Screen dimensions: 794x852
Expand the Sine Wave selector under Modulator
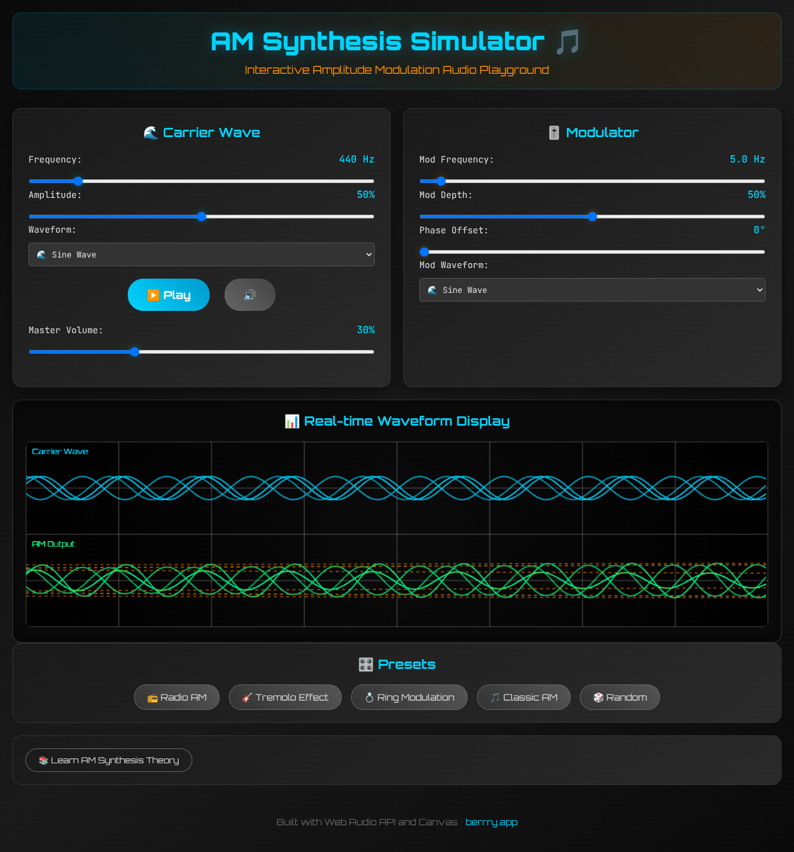(x=592, y=290)
